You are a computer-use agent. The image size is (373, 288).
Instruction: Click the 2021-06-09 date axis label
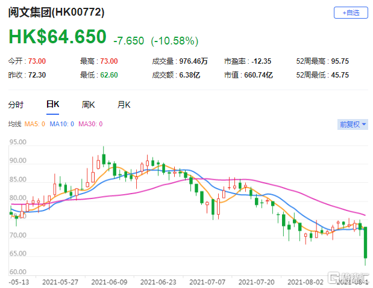click(109, 282)
